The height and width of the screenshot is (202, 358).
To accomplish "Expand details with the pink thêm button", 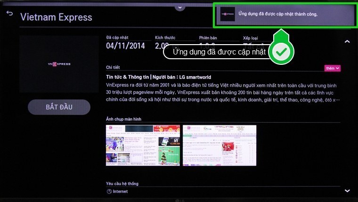I will [333, 68].
